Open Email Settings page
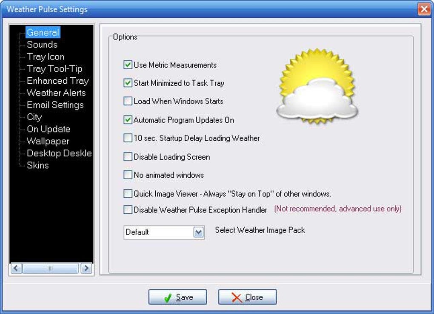Screen dimensions: 434x314 tap(55, 105)
